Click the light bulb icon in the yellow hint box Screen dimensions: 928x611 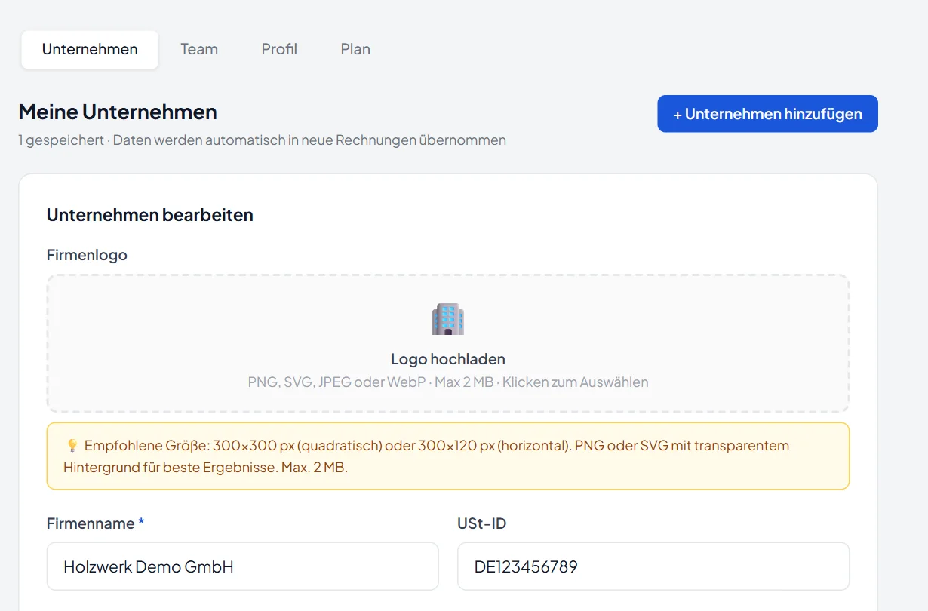[72, 446]
